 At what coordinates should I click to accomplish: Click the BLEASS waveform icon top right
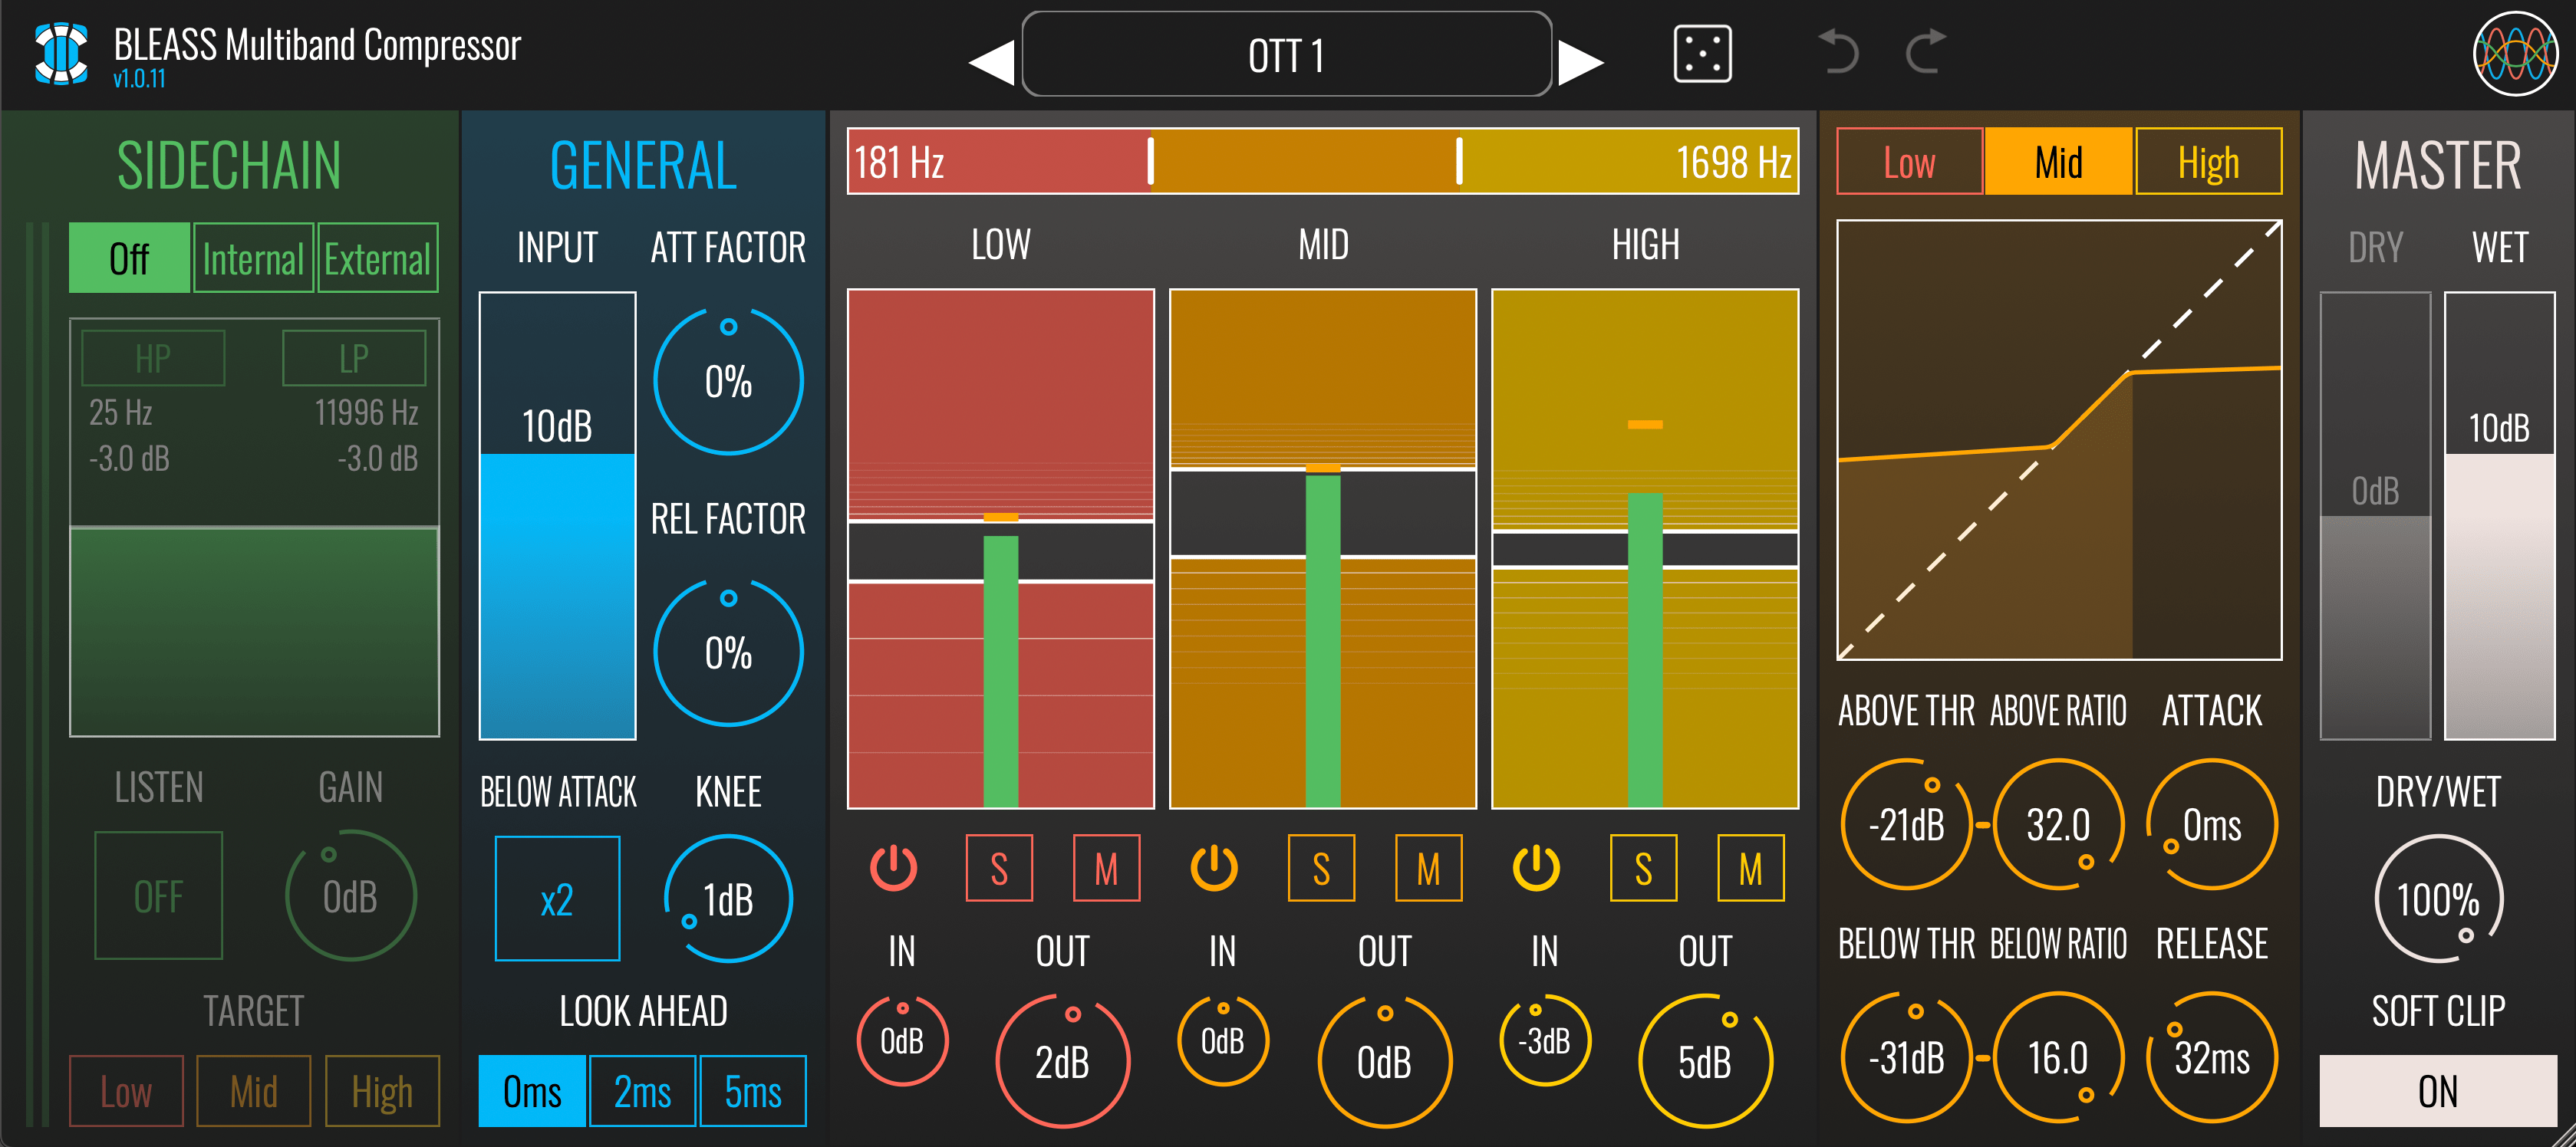(x=2518, y=54)
